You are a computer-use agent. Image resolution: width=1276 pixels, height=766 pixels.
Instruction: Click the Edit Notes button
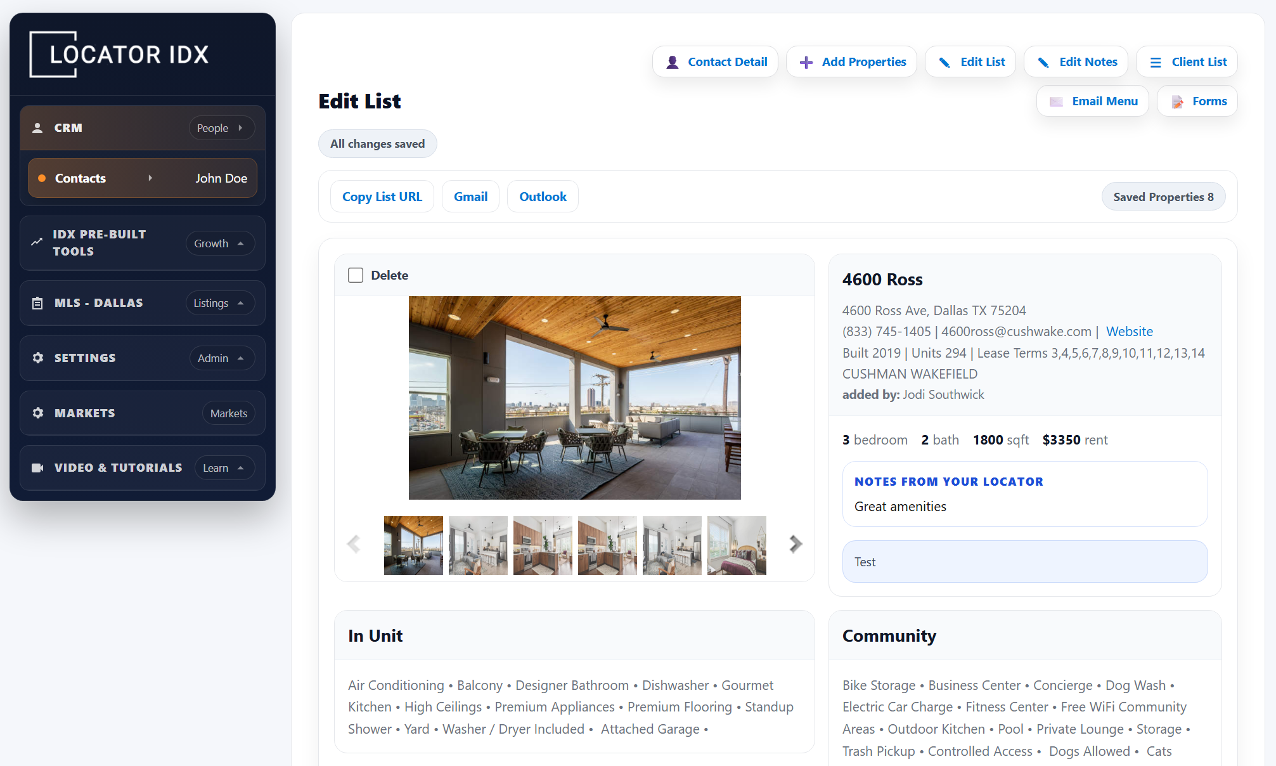click(x=1076, y=62)
